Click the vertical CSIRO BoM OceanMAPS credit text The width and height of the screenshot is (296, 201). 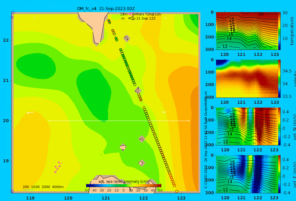[x=206, y=140]
